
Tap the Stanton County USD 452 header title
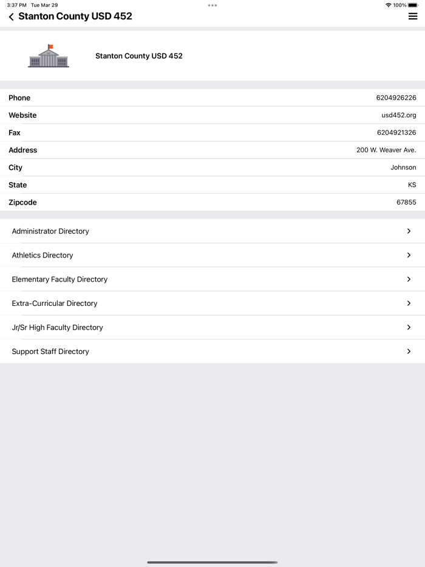tap(75, 16)
